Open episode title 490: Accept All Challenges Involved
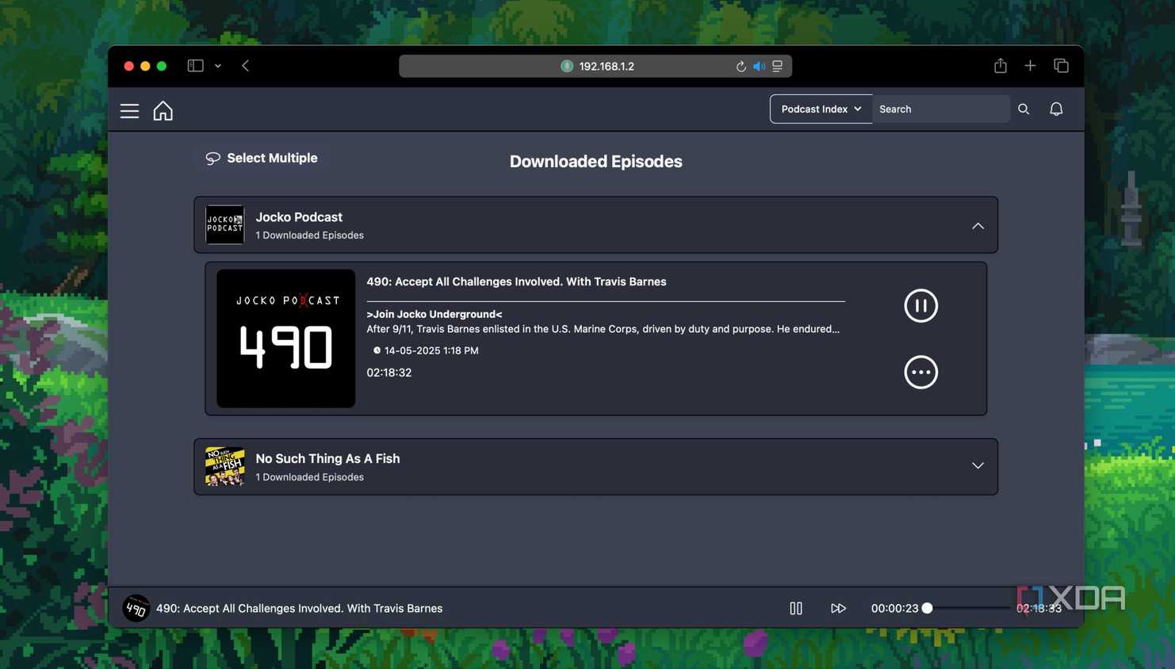Screen dimensions: 1175x669 [x=516, y=281]
